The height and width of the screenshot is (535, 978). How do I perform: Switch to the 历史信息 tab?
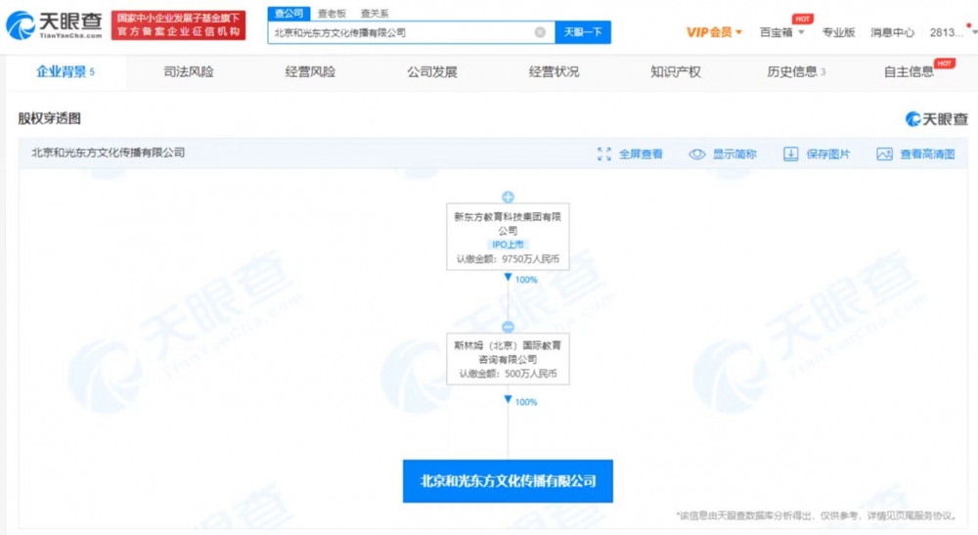[x=796, y=71]
